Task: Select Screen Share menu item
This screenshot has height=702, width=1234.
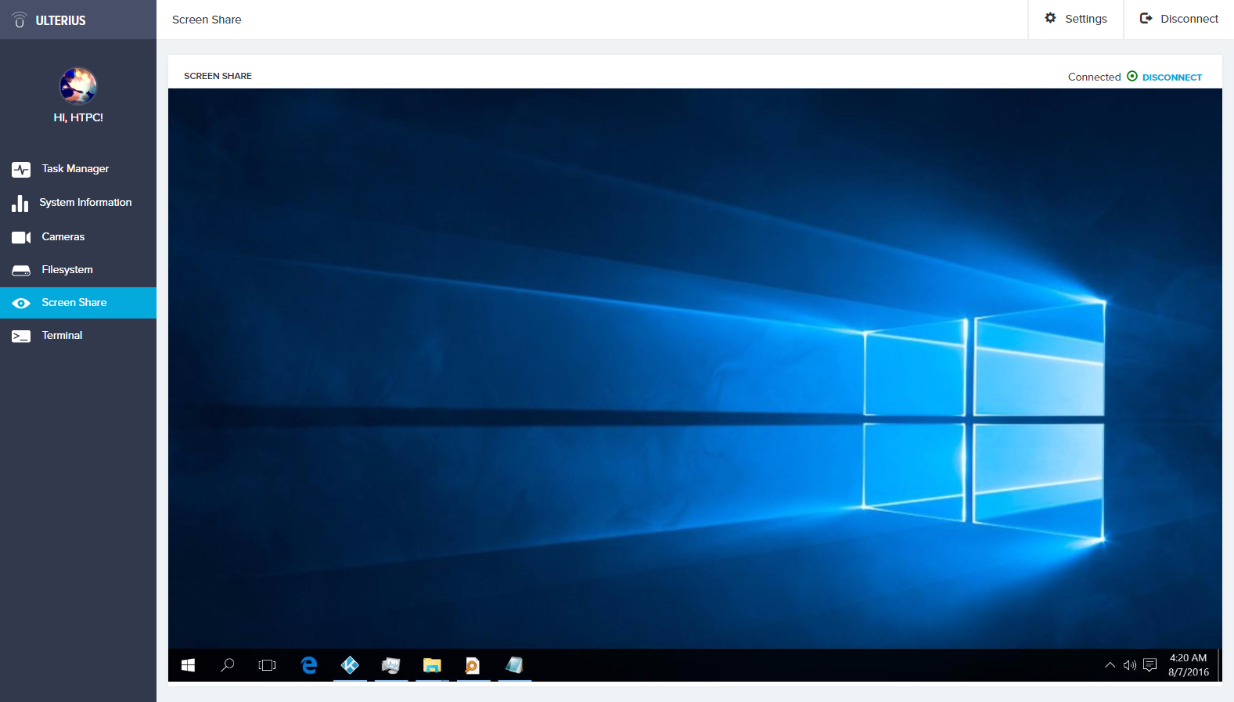Action: [x=78, y=303]
